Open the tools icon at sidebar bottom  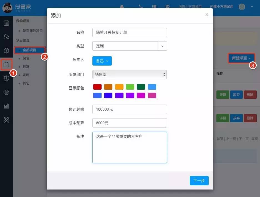tap(6, 120)
